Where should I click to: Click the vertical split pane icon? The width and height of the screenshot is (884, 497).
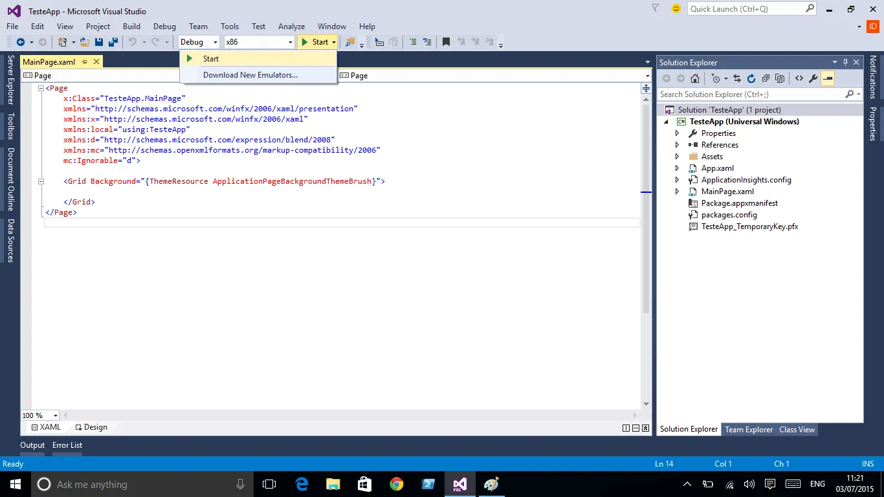point(626,428)
